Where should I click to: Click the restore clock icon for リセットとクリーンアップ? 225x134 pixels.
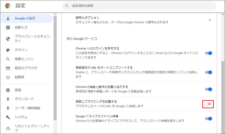tap(8, 129)
